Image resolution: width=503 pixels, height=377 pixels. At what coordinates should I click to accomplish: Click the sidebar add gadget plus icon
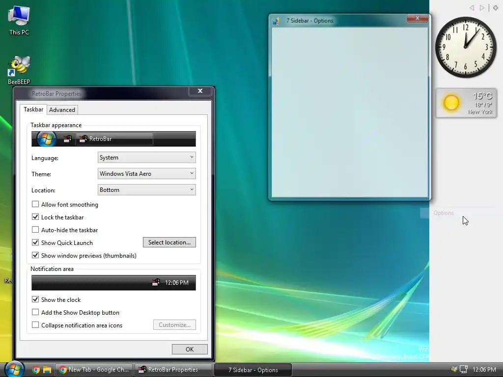click(x=496, y=8)
